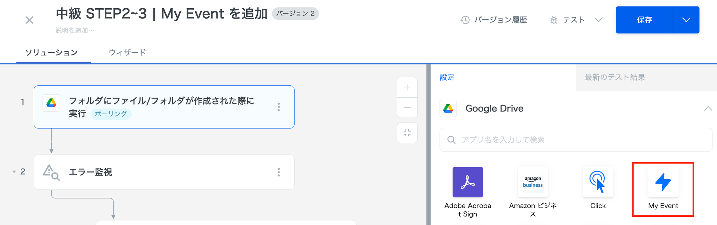Open step 1 three-dot options menu
The width and height of the screenshot is (717, 225).
point(279,107)
